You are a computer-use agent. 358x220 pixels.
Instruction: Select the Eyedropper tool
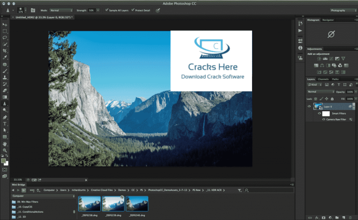[x=5, y=58]
